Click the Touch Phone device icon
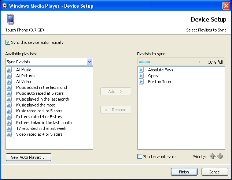The width and height of the screenshot is (232, 180). coord(11,19)
